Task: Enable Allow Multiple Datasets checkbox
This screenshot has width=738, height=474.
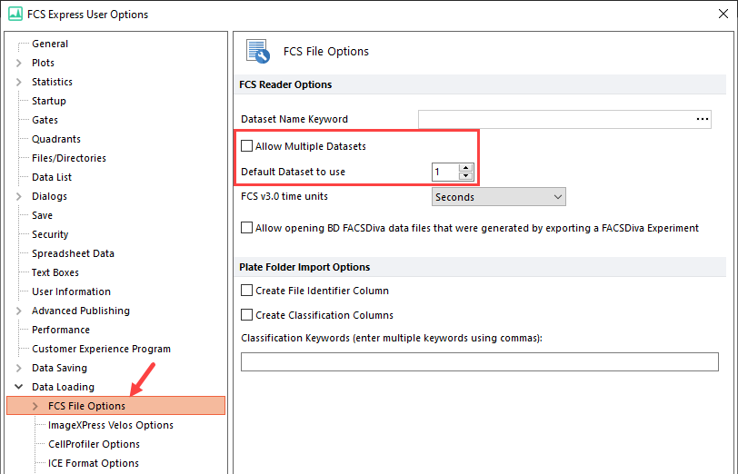Action: pyautogui.click(x=247, y=146)
